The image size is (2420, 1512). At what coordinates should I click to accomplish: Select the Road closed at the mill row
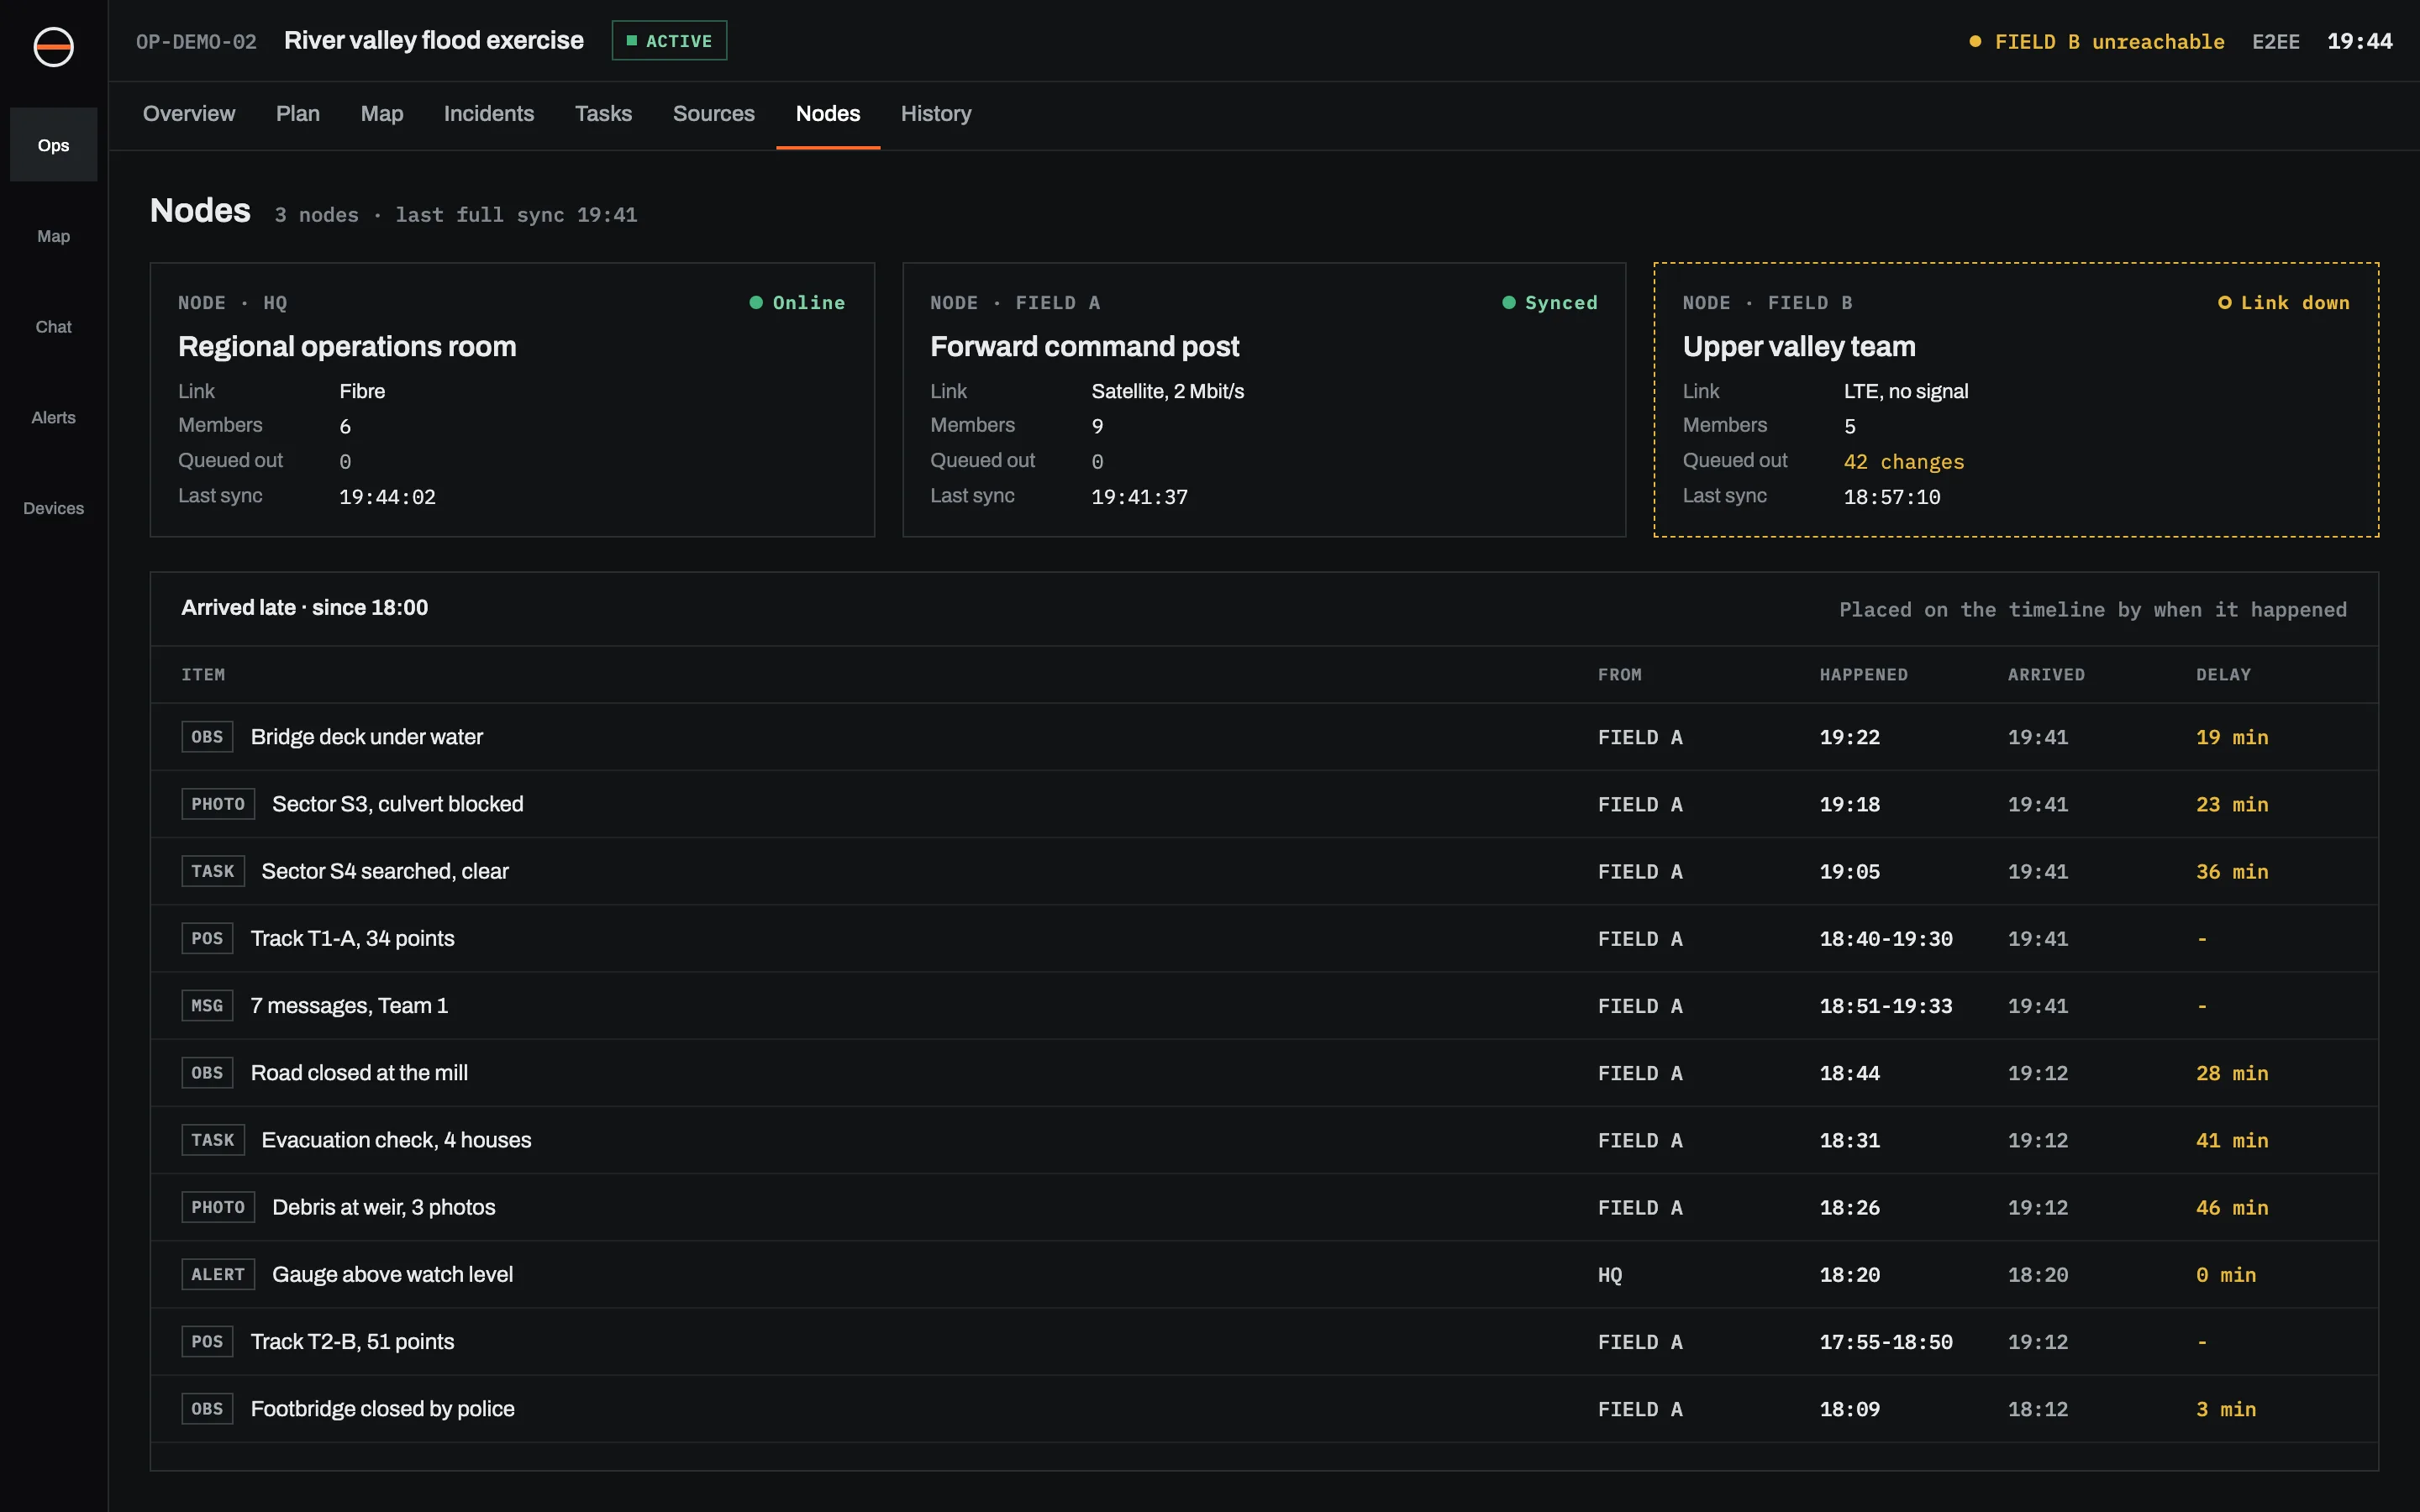pos(1264,1073)
